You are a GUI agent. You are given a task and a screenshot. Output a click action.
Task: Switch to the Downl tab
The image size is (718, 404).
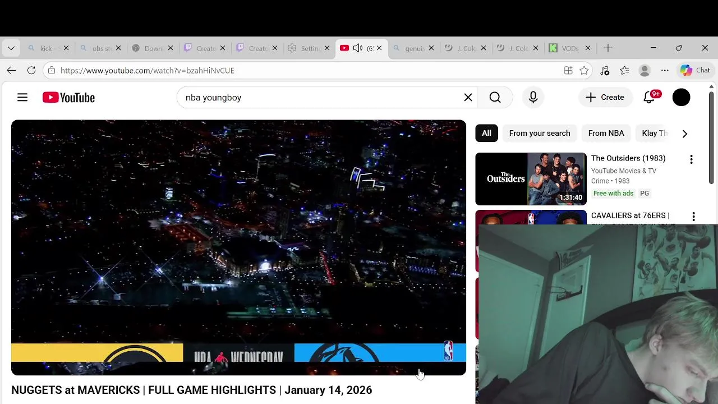153,48
